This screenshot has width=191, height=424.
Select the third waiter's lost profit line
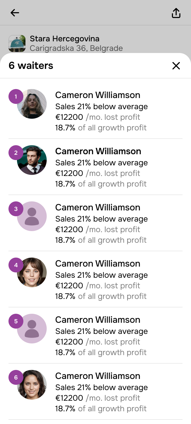[98, 229]
